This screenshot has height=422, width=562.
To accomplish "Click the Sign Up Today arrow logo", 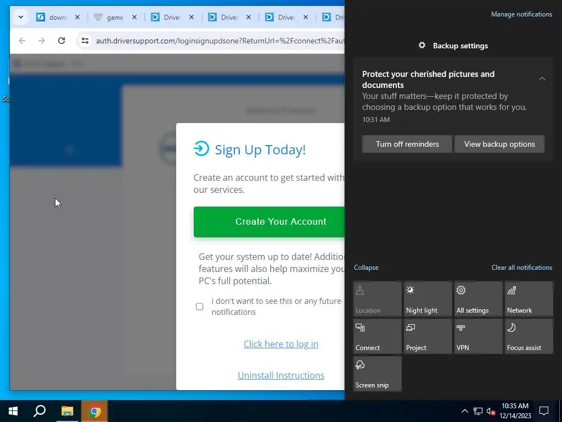I will coord(201,148).
